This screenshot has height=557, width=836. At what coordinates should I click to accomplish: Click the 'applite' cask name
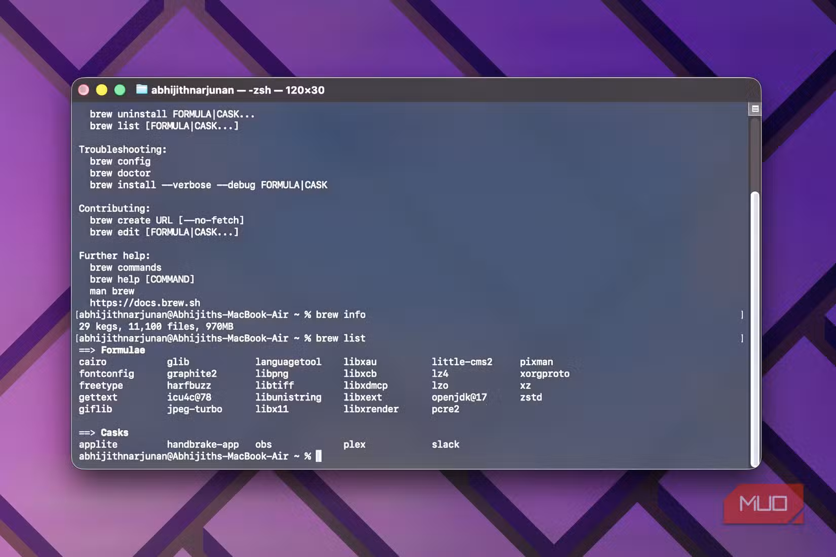[x=98, y=445]
